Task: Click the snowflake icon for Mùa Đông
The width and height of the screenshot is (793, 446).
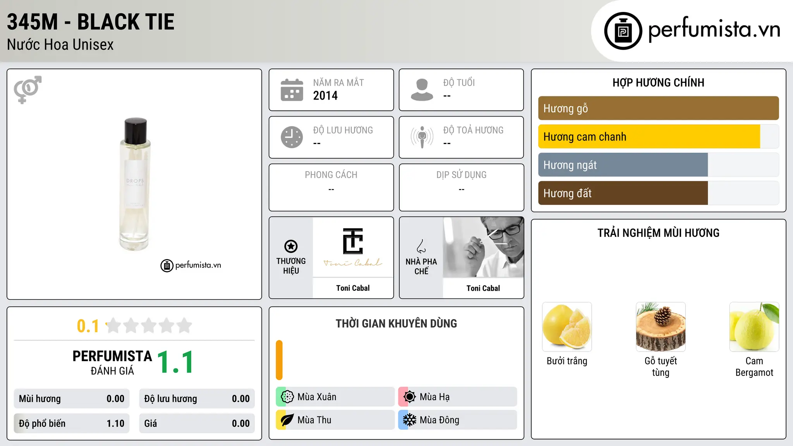Action: click(x=410, y=420)
